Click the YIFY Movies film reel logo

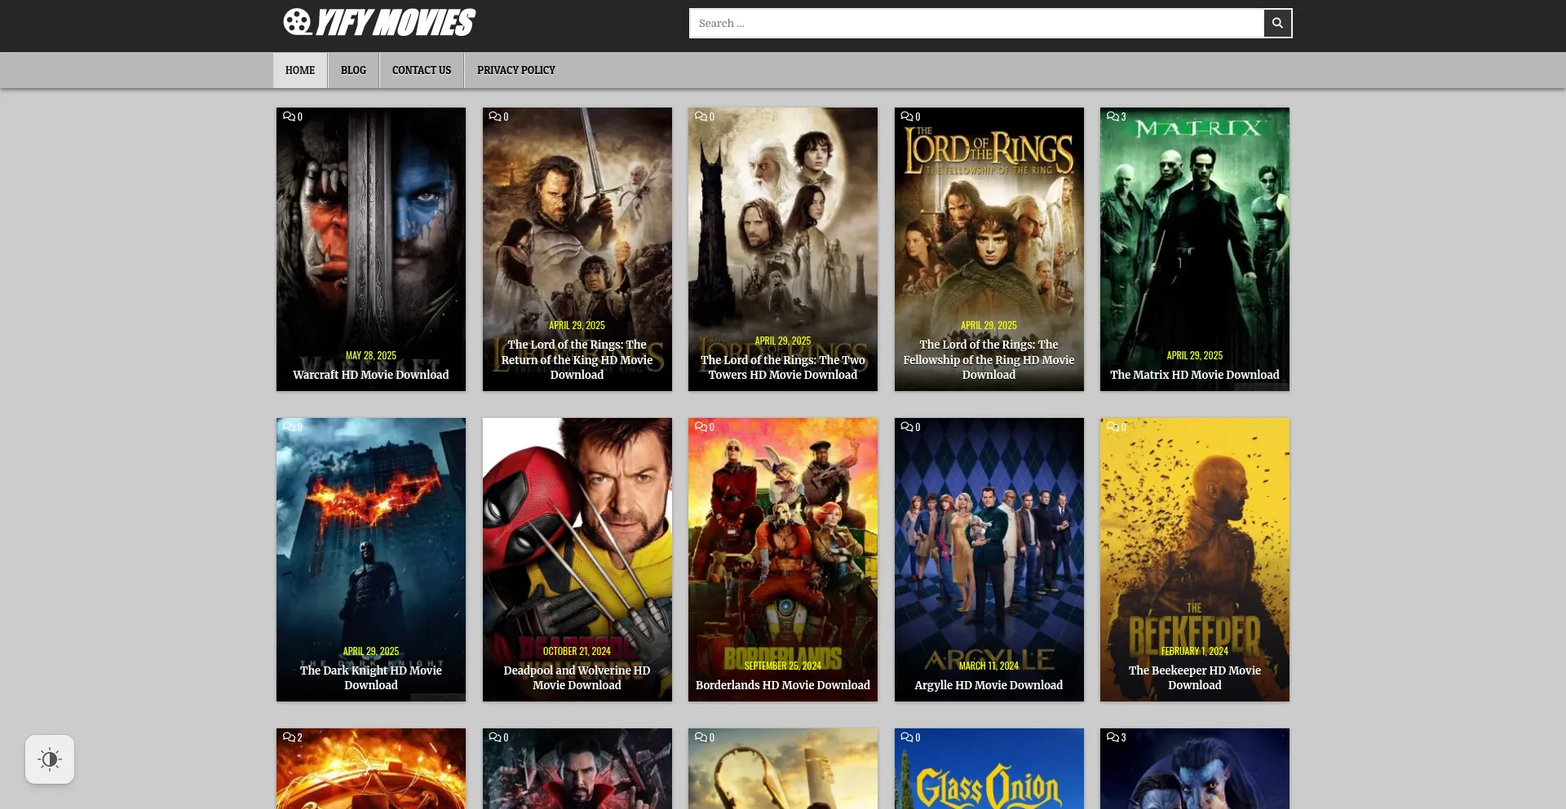pos(297,22)
